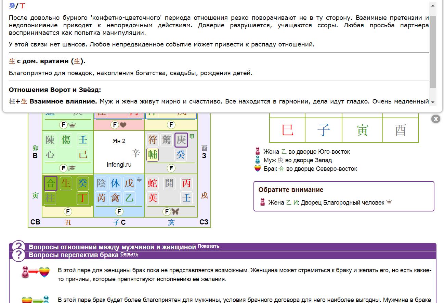Click the question mark beside Вопросы отношений
The width and height of the screenshot is (444, 303).
[18, 247]
